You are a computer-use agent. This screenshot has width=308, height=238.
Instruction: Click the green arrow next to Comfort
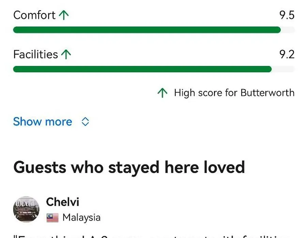64,15
